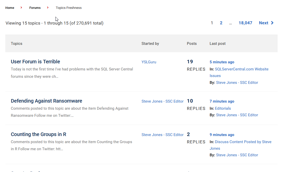Open Steve Jones starter link for Ransomware topic
Image resolution: width=287 pixels, height=172 pixels.
(162, 101)
